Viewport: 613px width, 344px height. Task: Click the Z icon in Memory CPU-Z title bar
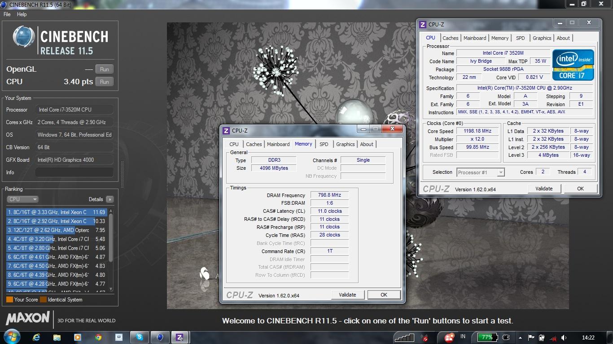point(226,131)
